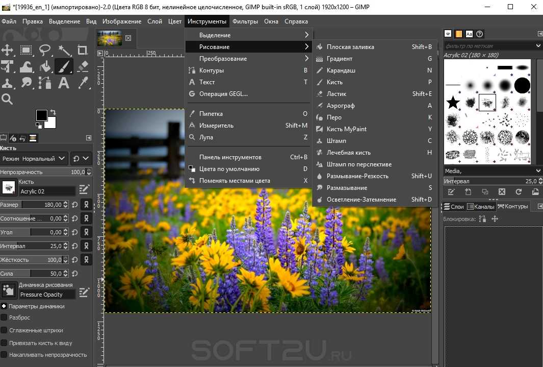Select the Eraser tool in toolbox

(83, 66)
